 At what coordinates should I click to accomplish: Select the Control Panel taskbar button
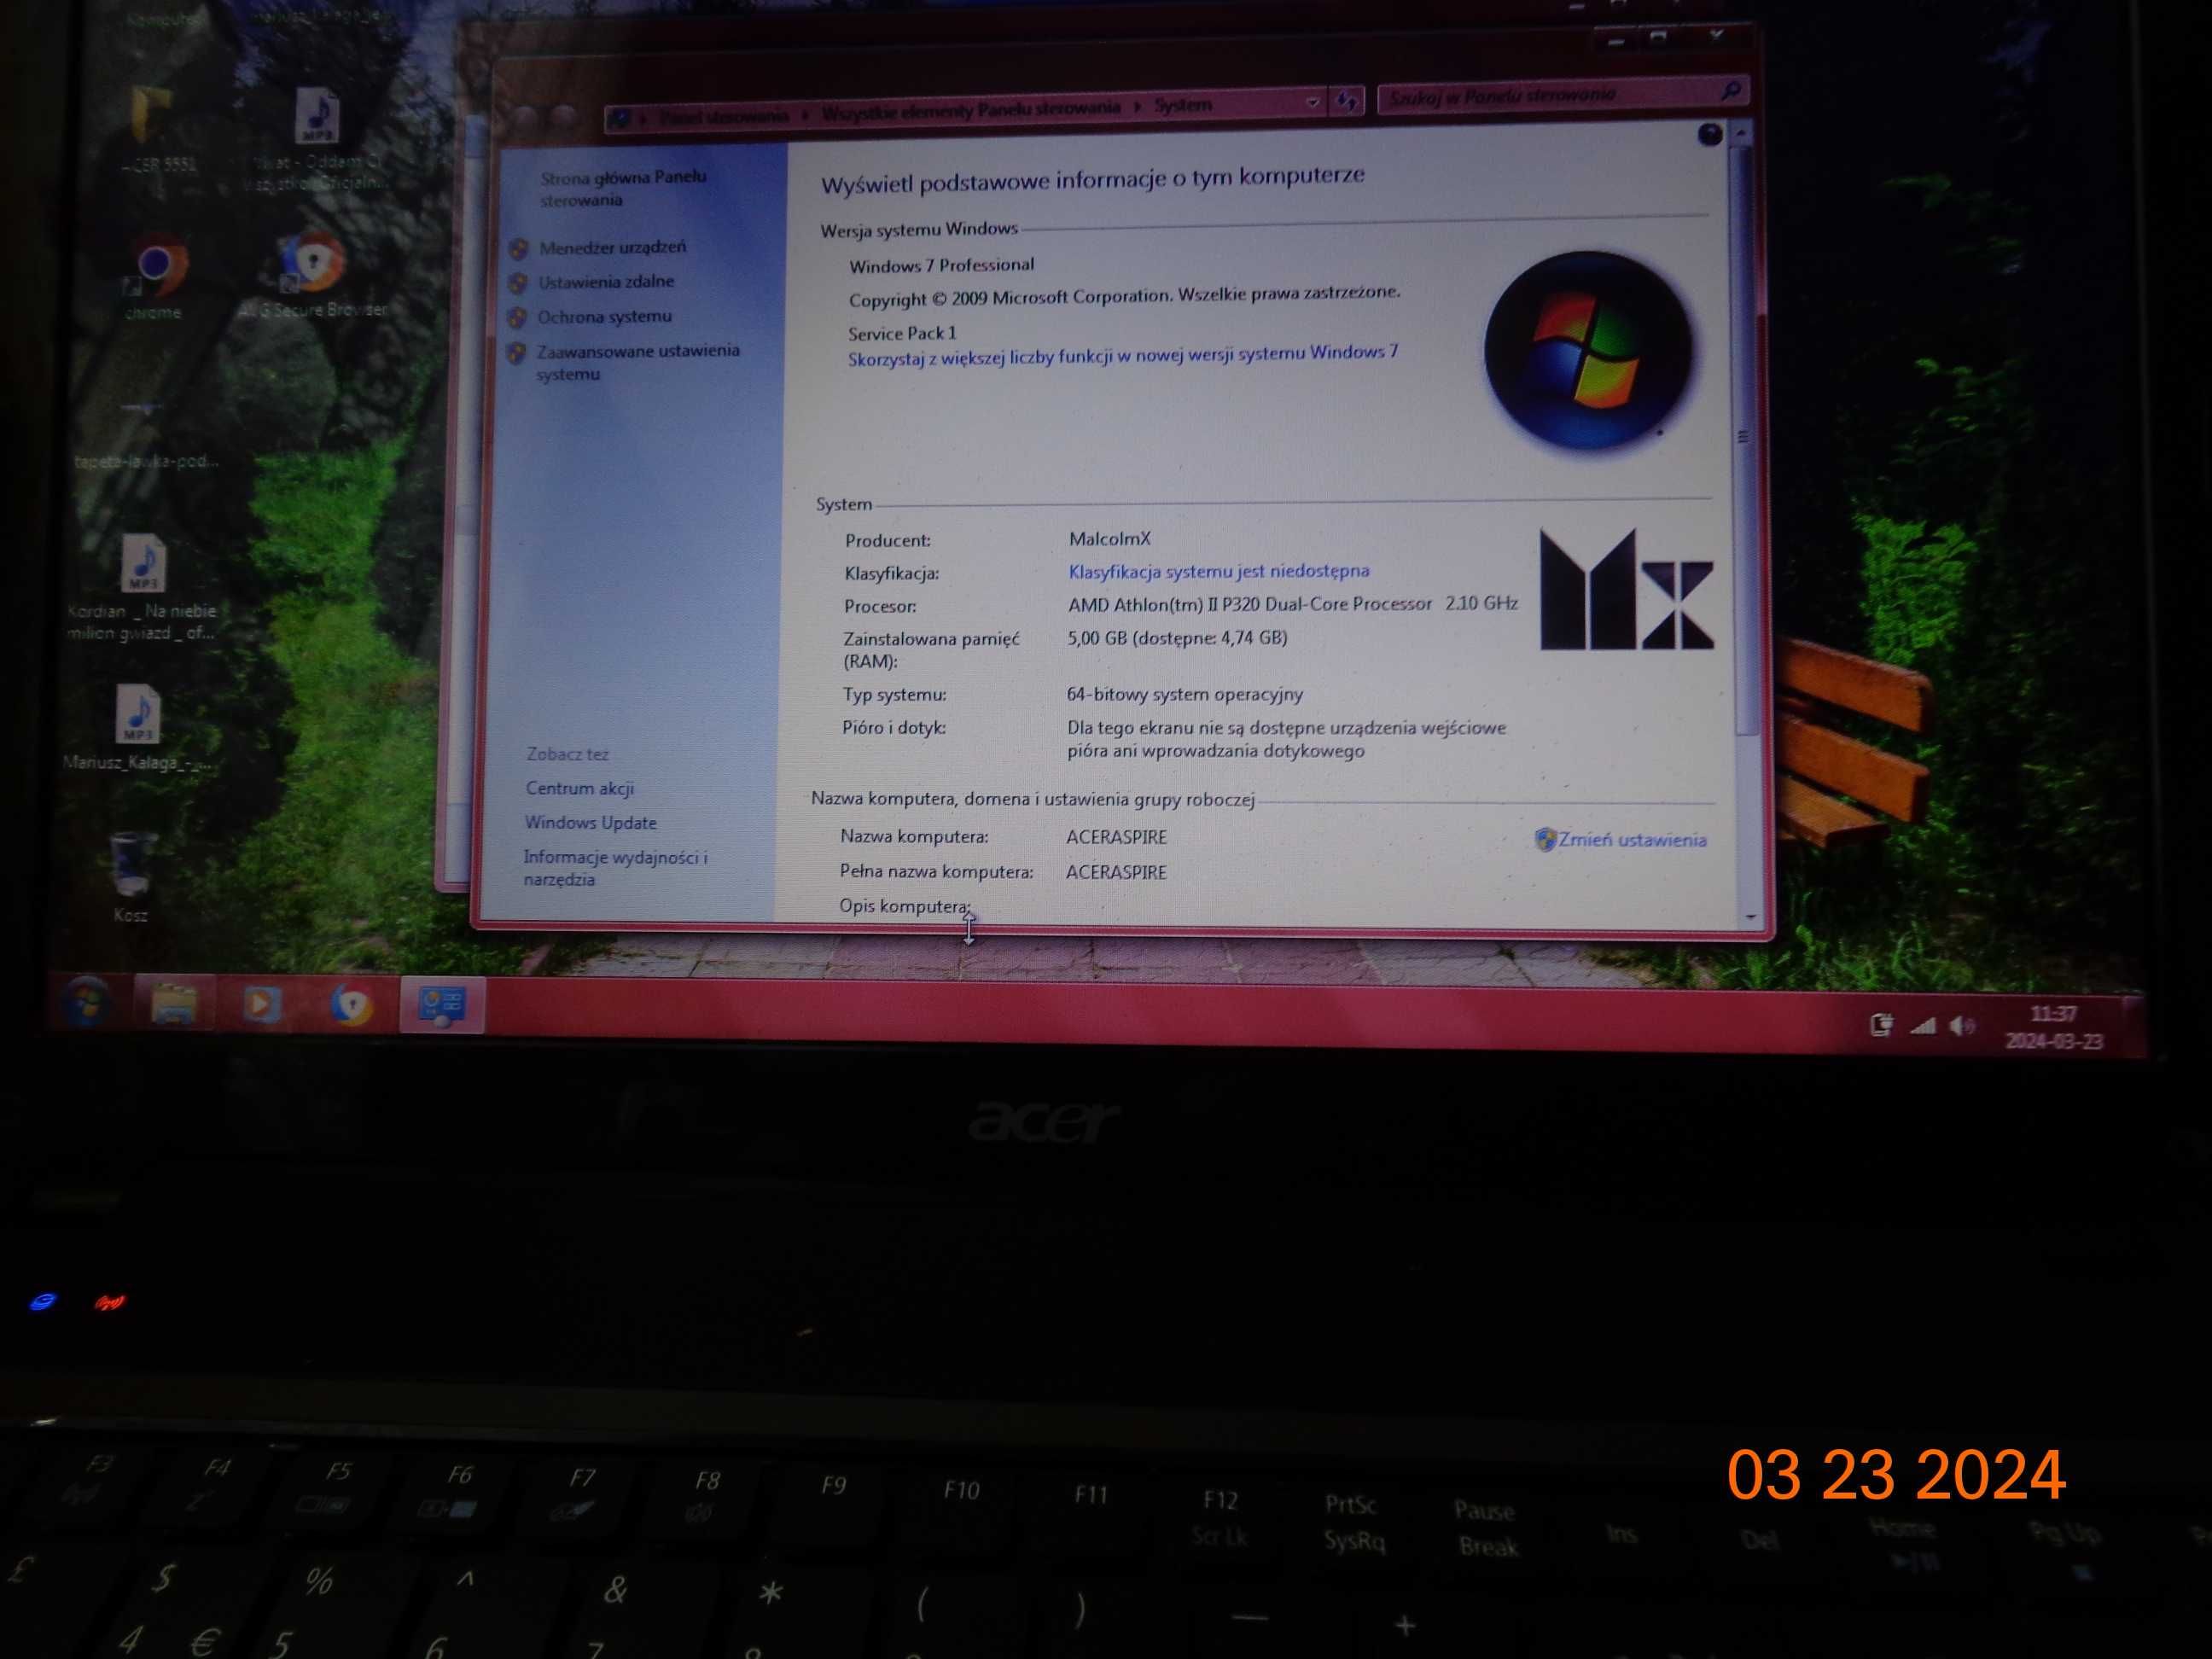[442, 1005]
